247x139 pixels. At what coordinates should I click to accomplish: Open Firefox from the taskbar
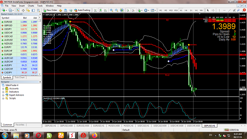click(x=94, y=135)
